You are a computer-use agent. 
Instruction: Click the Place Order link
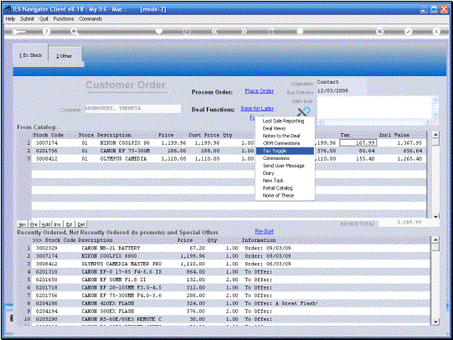click(259, 91)
